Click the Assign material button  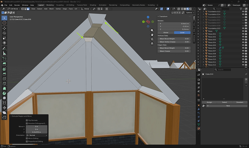pyautogui.click(x=209, y=102)
